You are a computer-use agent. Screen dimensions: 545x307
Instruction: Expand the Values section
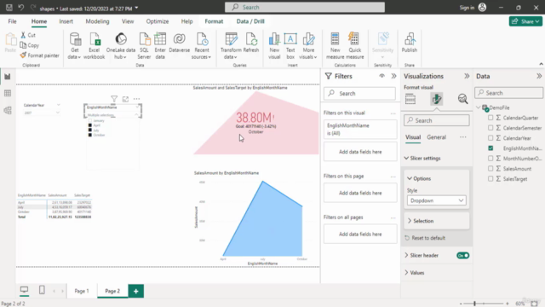coord(406,273)
